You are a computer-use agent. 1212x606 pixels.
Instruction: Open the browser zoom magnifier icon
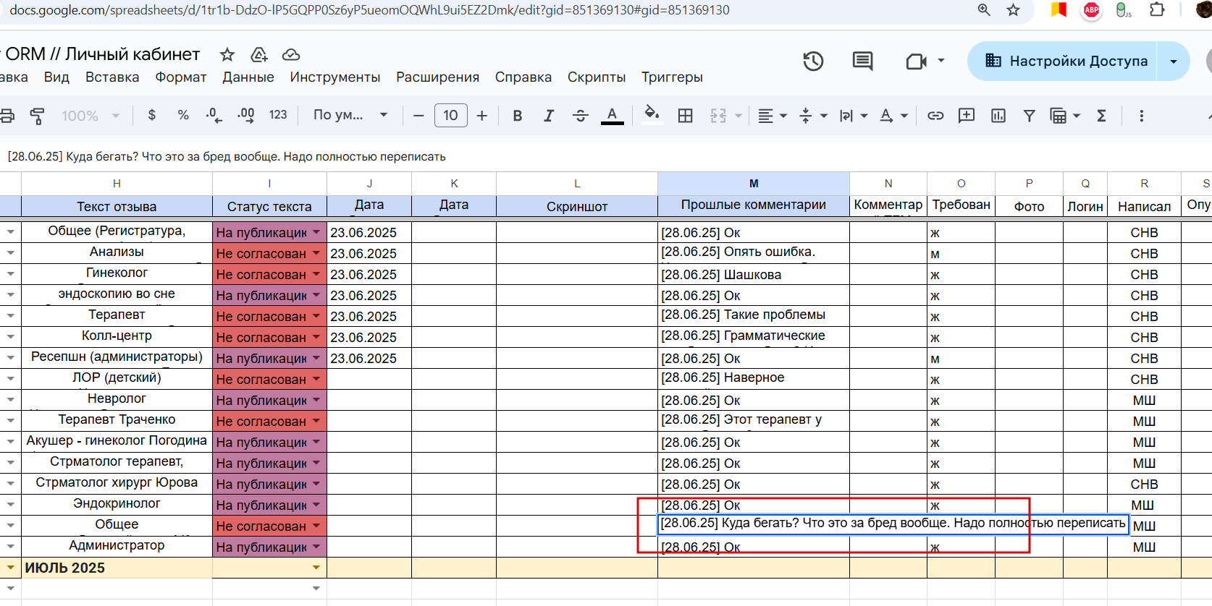pos(984,10)
